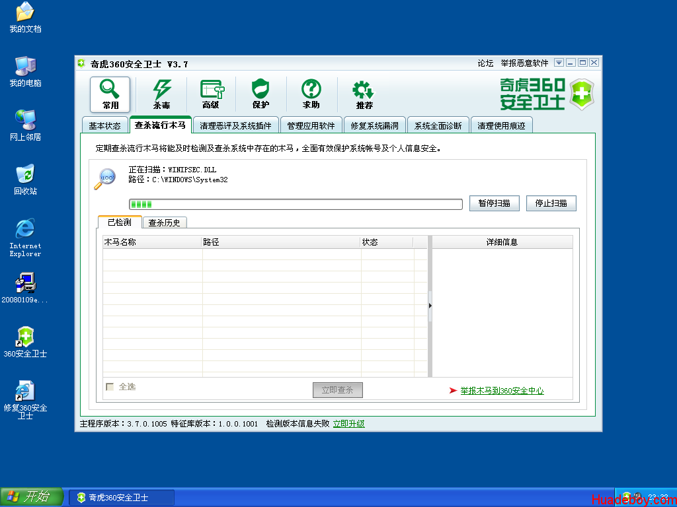Collapse the details panel splitter arrow
The height and width of the screenshot is (507, 677).
430,306
